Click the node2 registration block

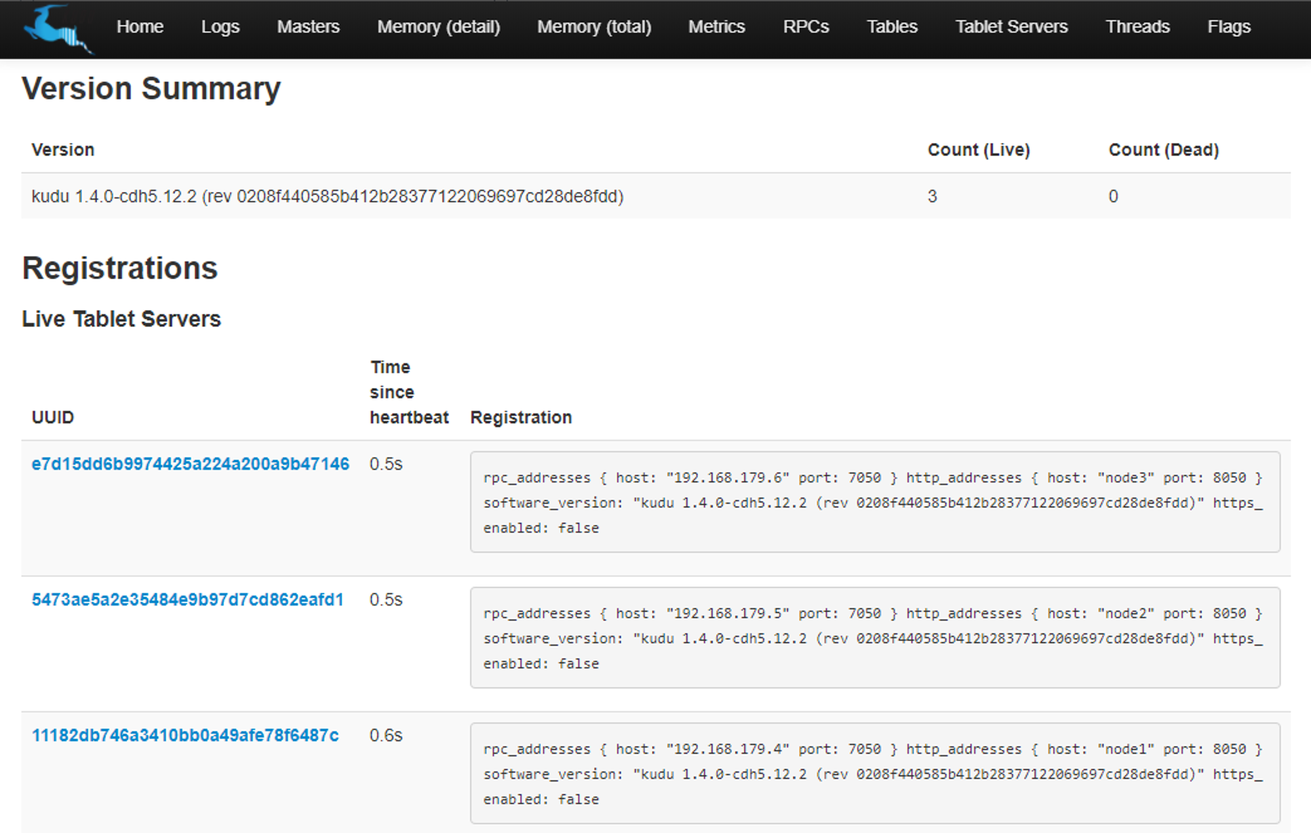tap(875, 638)
